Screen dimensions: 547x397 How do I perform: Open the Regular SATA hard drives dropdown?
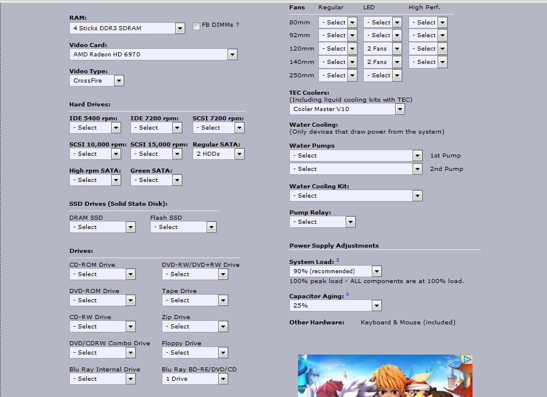pos(218,153)
